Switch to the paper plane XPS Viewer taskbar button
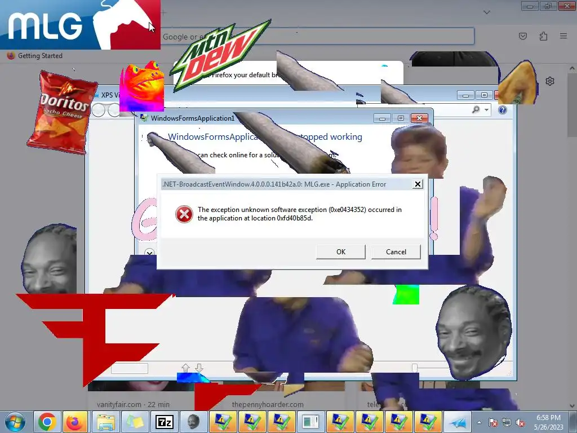The image size is (577, 433). (x=458, y=422)
